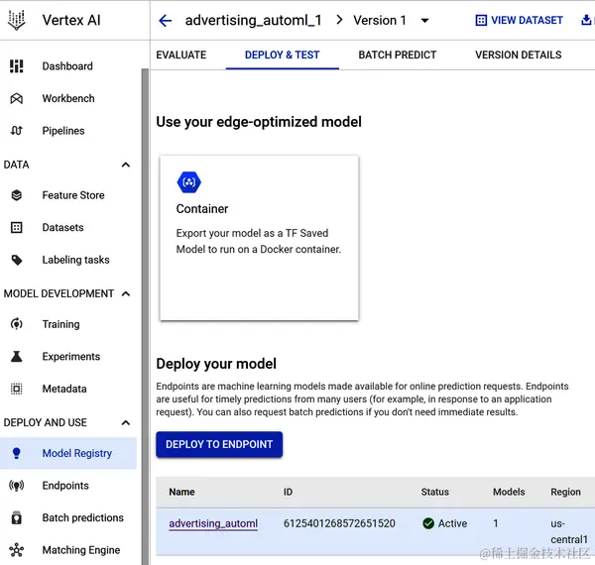Collapse the DEPLOY AND USE section
The height and width of the screenshot is (565, 595).
[x=126, y=422]
